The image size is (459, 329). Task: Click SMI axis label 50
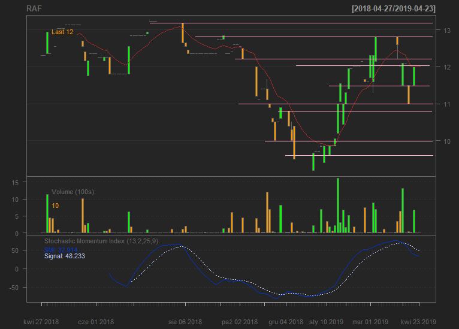coord(15,251)
